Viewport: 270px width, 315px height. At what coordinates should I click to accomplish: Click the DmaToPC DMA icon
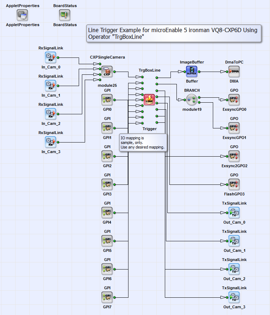(234, 72)
